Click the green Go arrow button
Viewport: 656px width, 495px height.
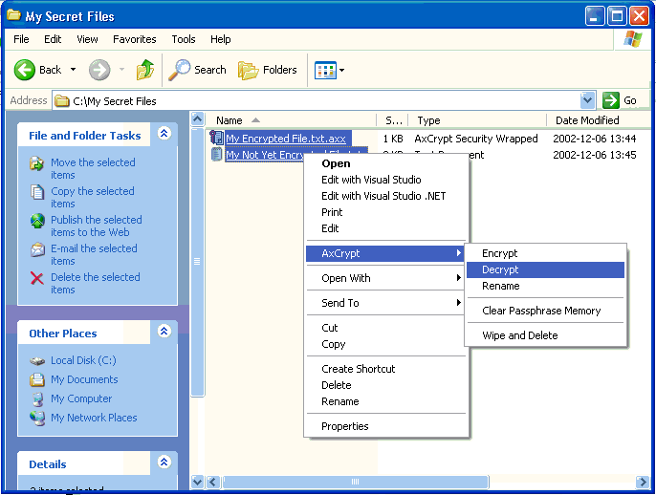[x=612, y=100]
